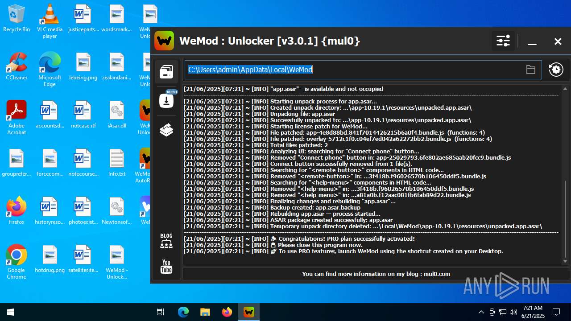Select the accountsd document on the desktop
Screen dimensions: 571x321
point(50,115)
